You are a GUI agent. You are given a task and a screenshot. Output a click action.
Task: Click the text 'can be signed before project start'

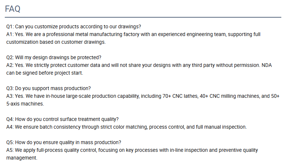point(44,73)
